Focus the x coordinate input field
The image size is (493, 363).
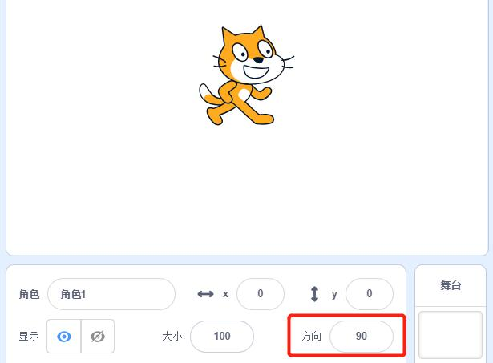pos(261,294)
